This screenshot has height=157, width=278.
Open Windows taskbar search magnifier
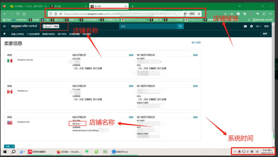click(x=13, y=152)
